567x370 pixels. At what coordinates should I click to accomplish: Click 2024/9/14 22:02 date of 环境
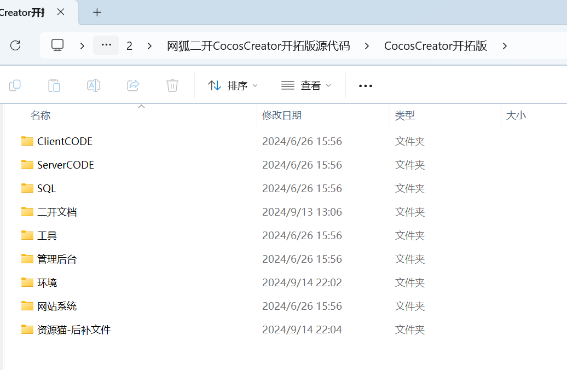pos(302,282)
